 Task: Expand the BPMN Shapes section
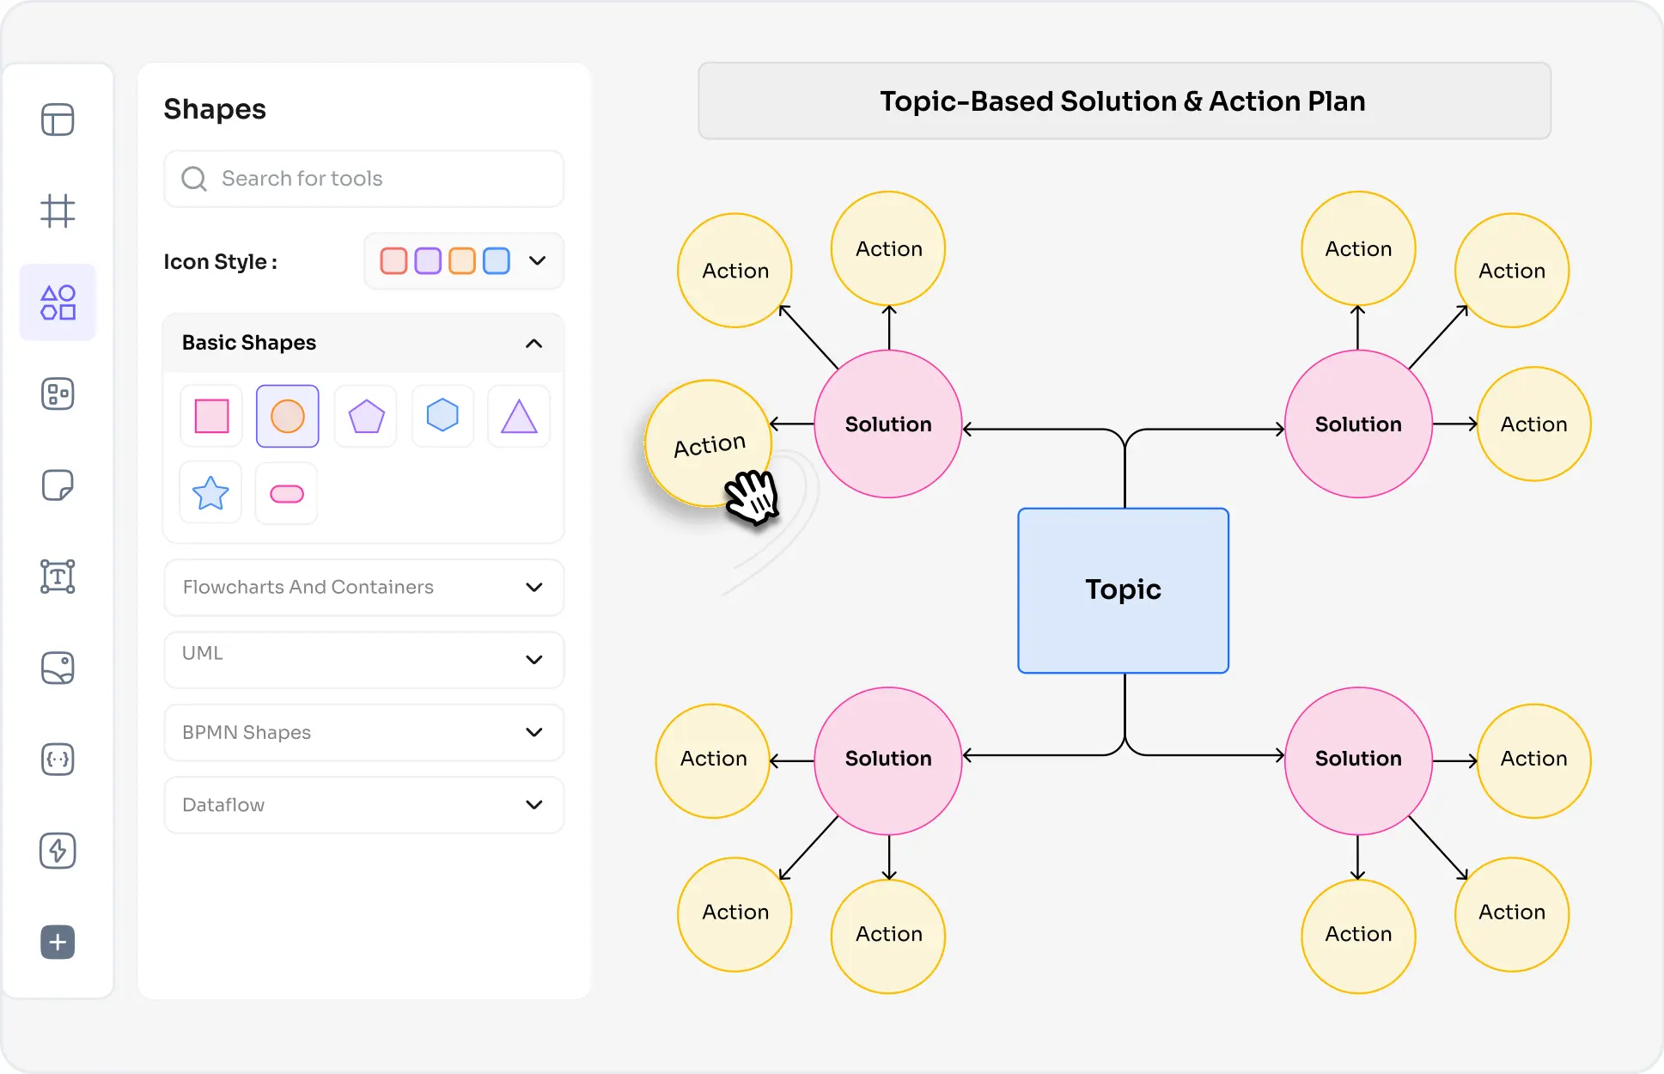[363, 733]
